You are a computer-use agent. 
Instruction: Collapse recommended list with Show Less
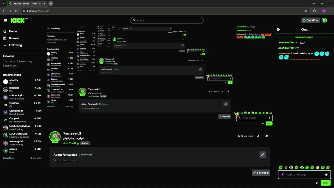(x=36, y=158)
